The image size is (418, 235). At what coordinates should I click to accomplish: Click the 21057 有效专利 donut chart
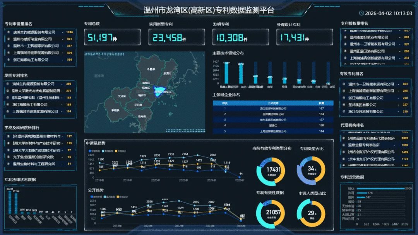[x=271, y=214]
